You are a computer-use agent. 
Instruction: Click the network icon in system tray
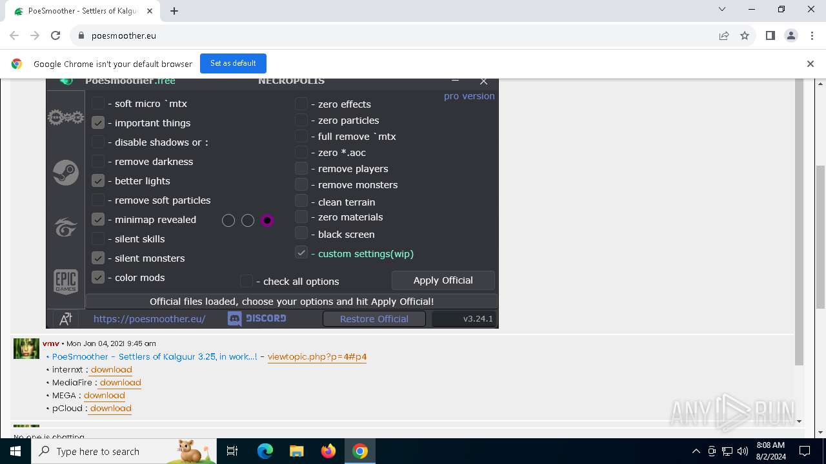(x=727, y=451)
